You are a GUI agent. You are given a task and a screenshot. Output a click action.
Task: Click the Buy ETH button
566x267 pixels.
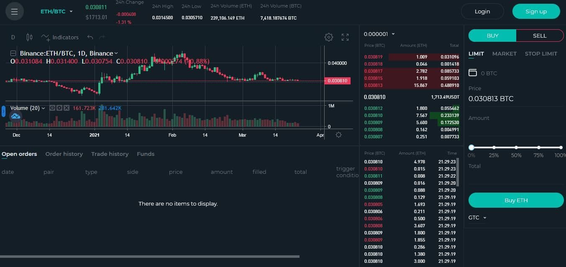(x=516, y=200)
